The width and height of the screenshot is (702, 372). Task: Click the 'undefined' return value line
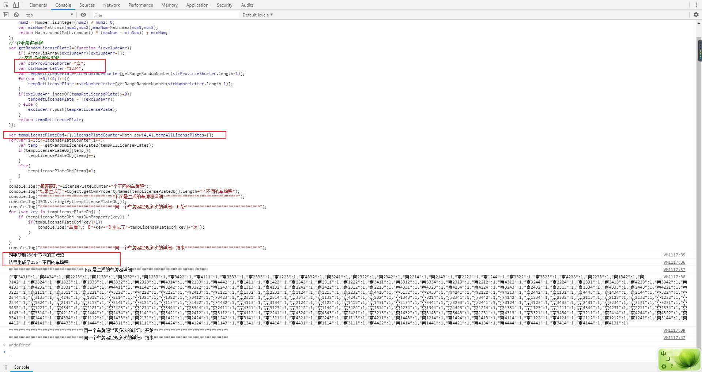point(19,345)
